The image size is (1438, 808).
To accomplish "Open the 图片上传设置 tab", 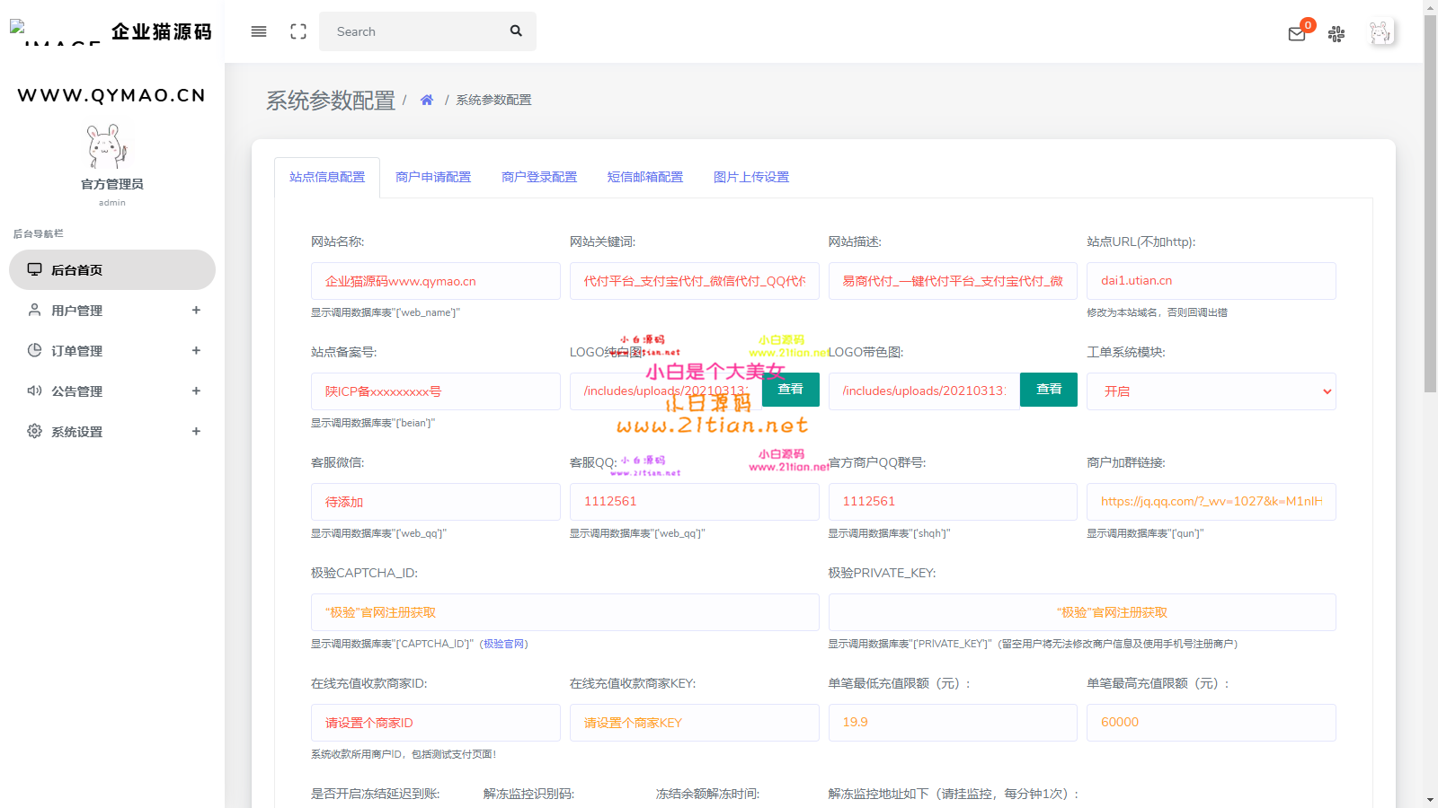I will (x=751, y=177).
